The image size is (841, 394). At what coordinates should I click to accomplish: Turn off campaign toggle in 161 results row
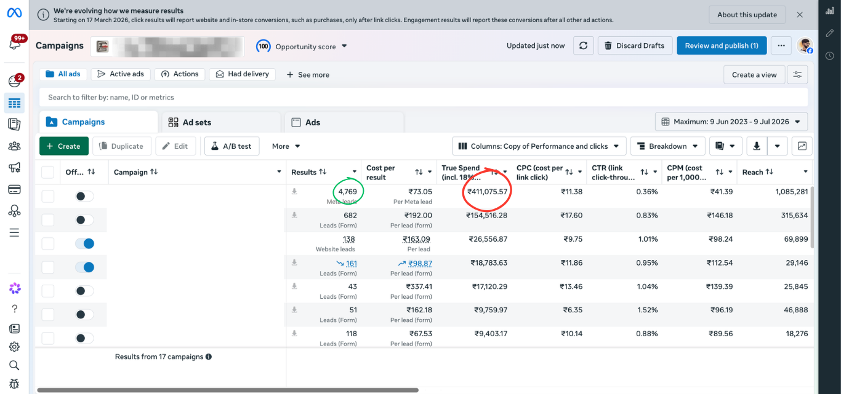pos(84,267)
